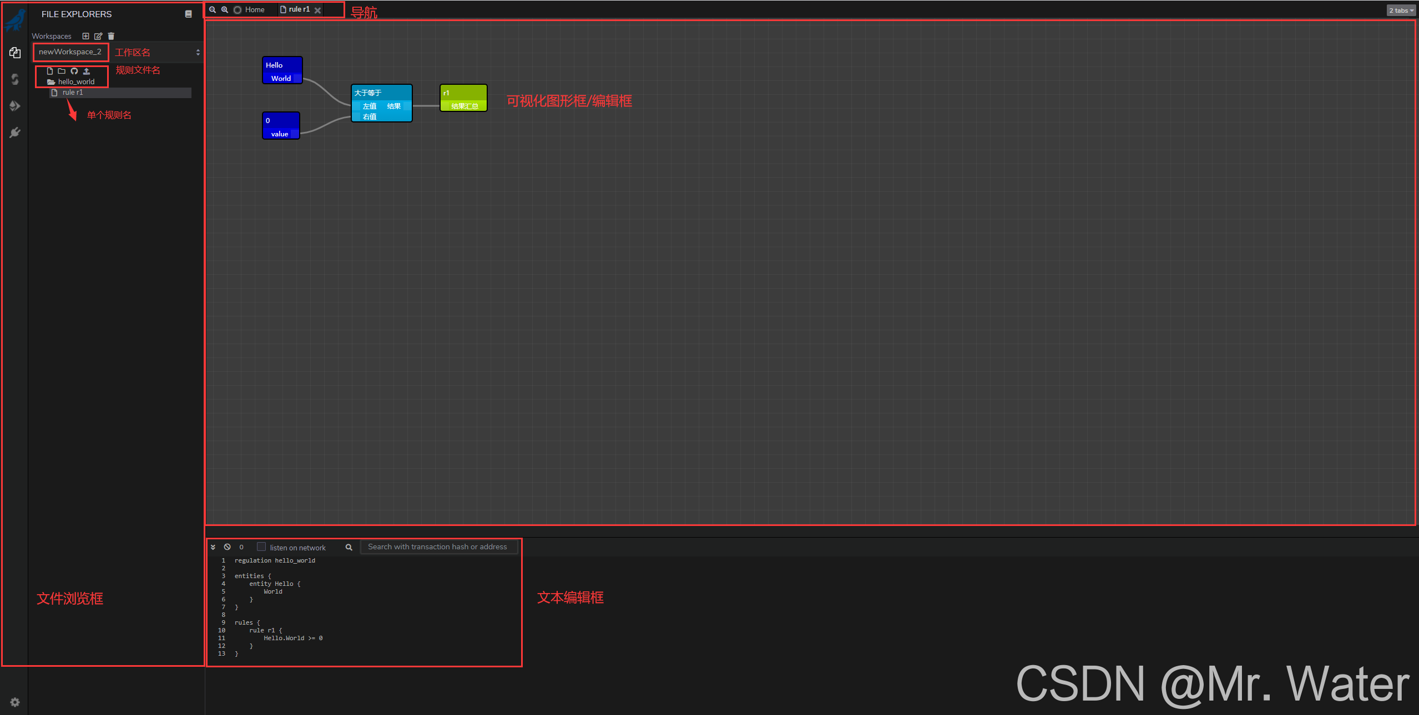
Task: Click the rename workspace icon
Action: [98, 36]
